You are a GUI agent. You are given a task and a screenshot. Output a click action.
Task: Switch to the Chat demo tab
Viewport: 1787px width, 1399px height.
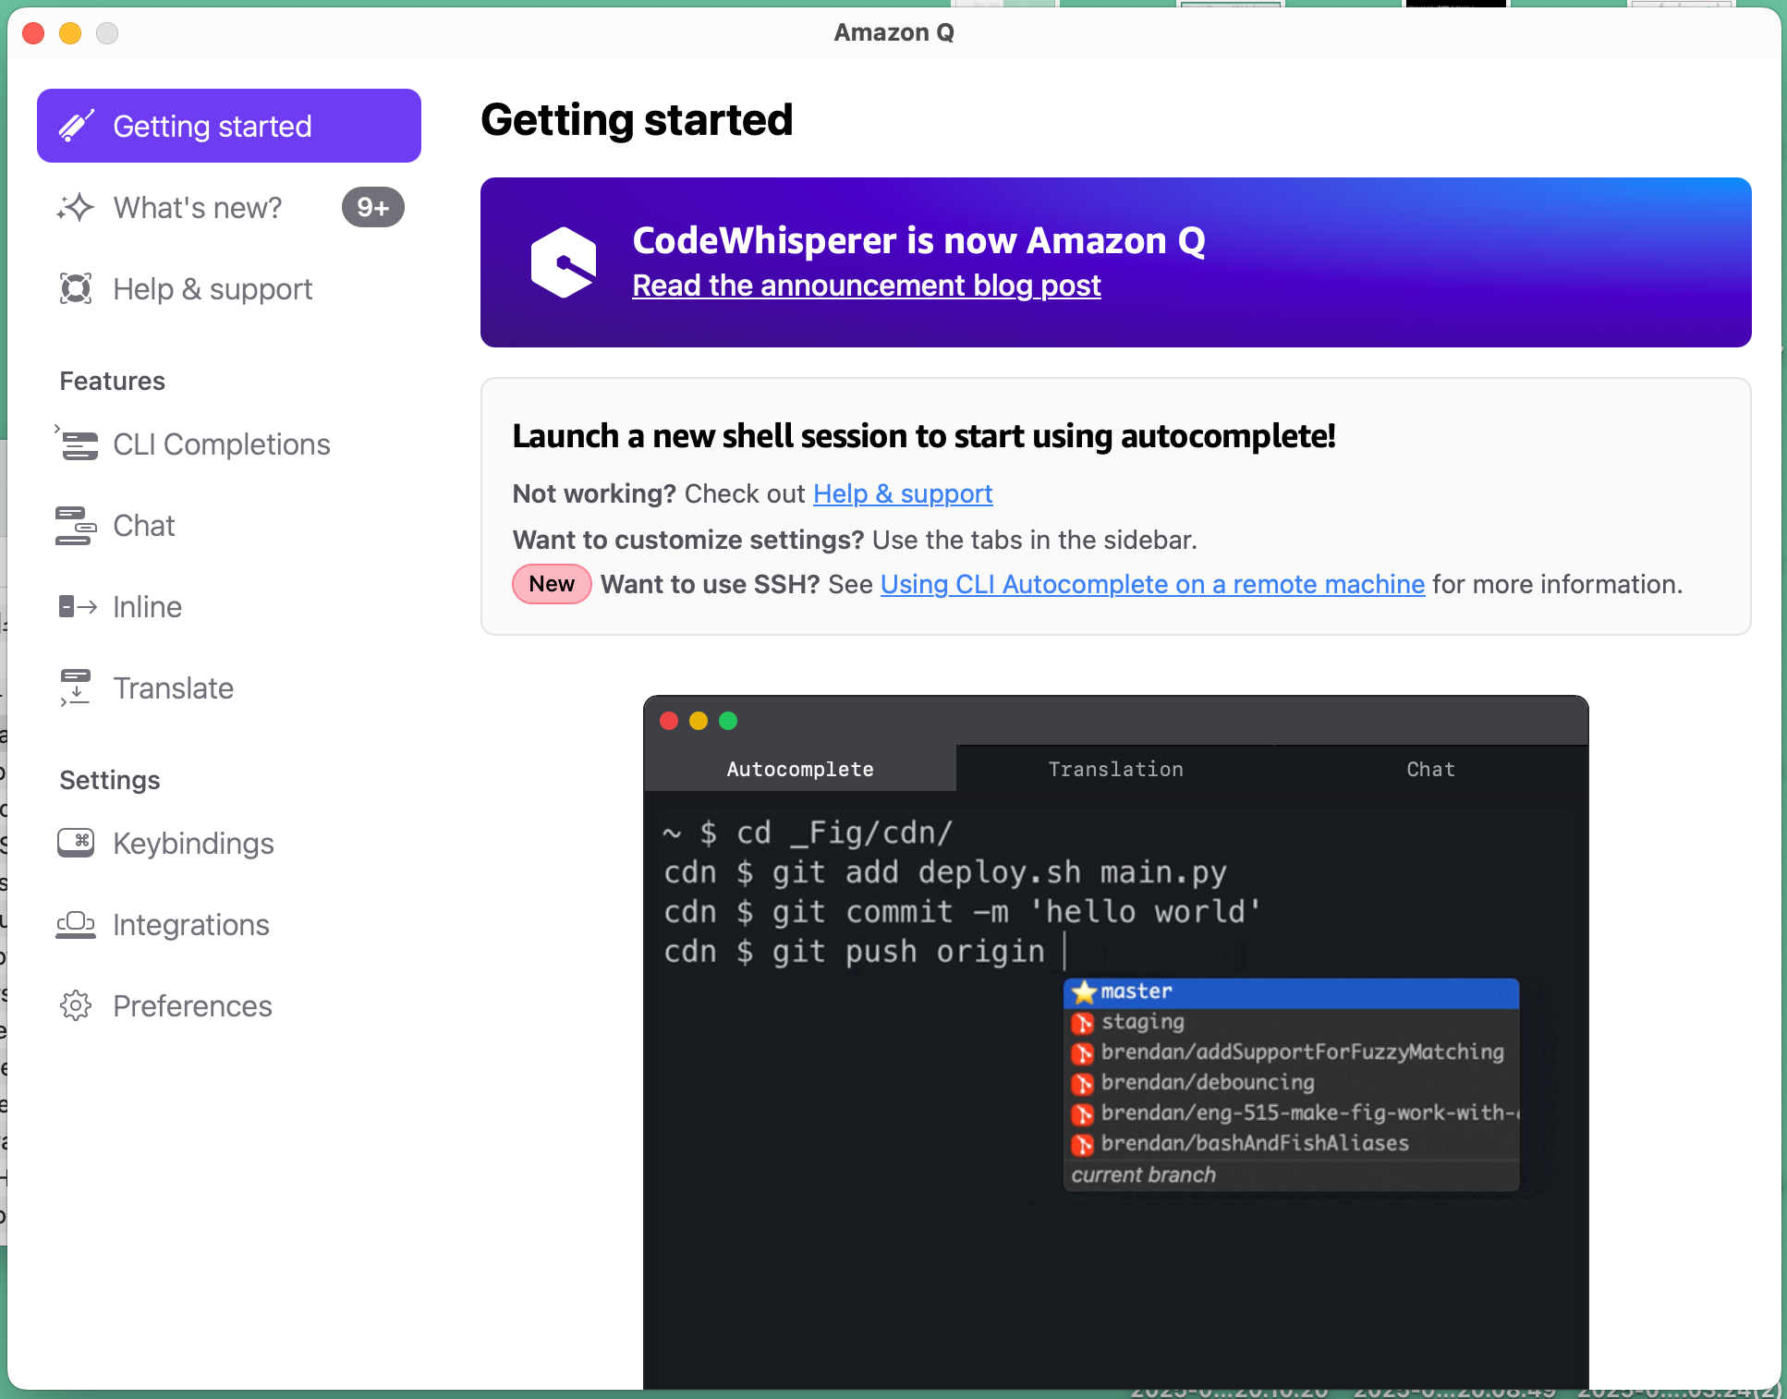point(1430,769)
